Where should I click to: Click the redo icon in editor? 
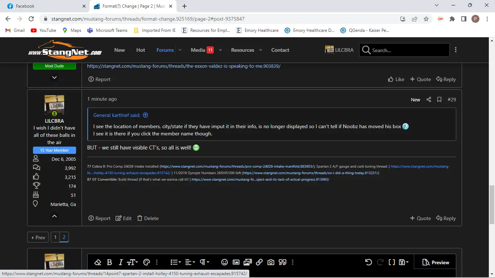380,262
